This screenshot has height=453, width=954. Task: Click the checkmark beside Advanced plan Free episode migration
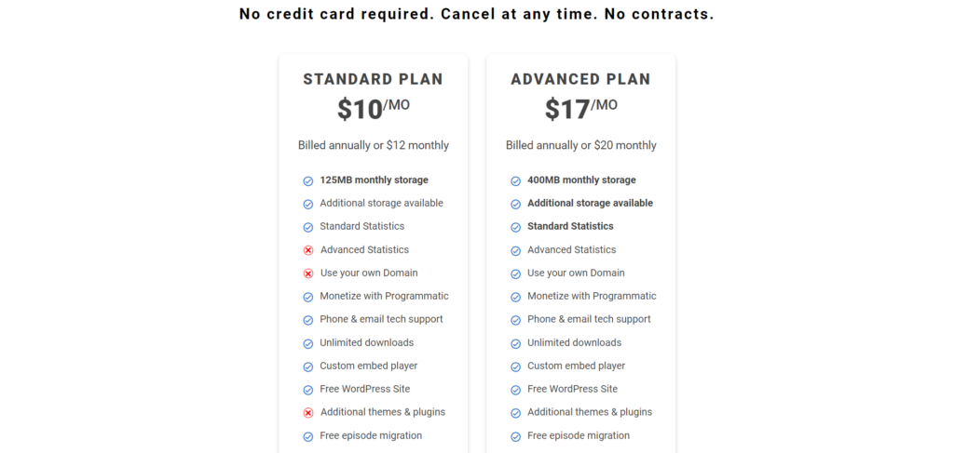tap(515, 436)
